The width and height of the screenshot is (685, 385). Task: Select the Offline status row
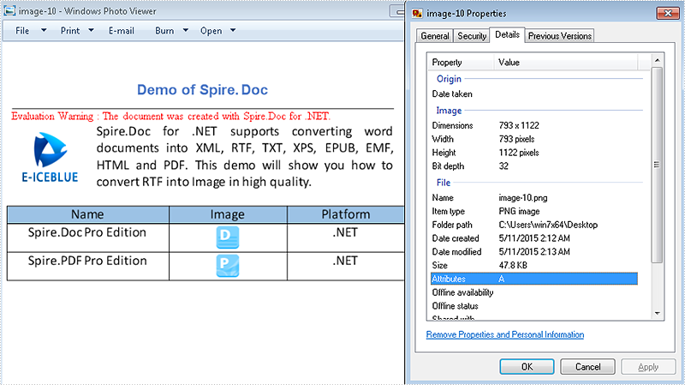click(x=533, y=306)
